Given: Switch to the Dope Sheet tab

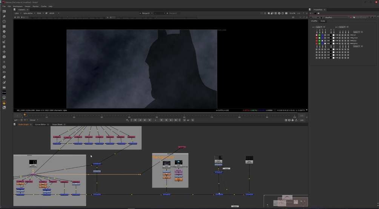Looking at the screenshot, I should (57, 124).
